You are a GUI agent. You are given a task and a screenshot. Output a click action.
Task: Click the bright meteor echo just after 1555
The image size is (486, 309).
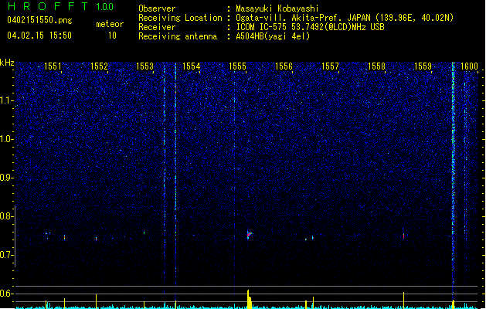click(250, 235)
